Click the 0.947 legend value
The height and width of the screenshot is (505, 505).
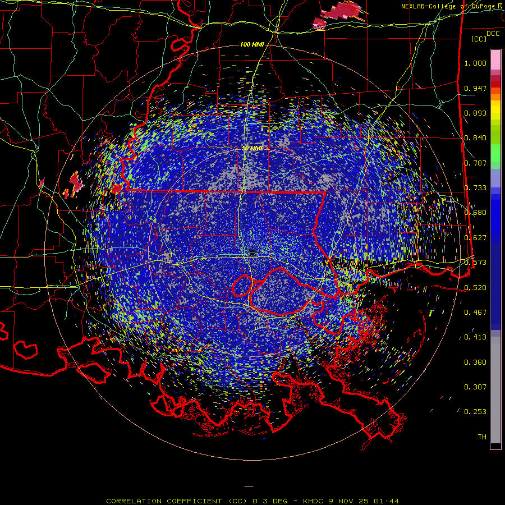tap(475, 88)
